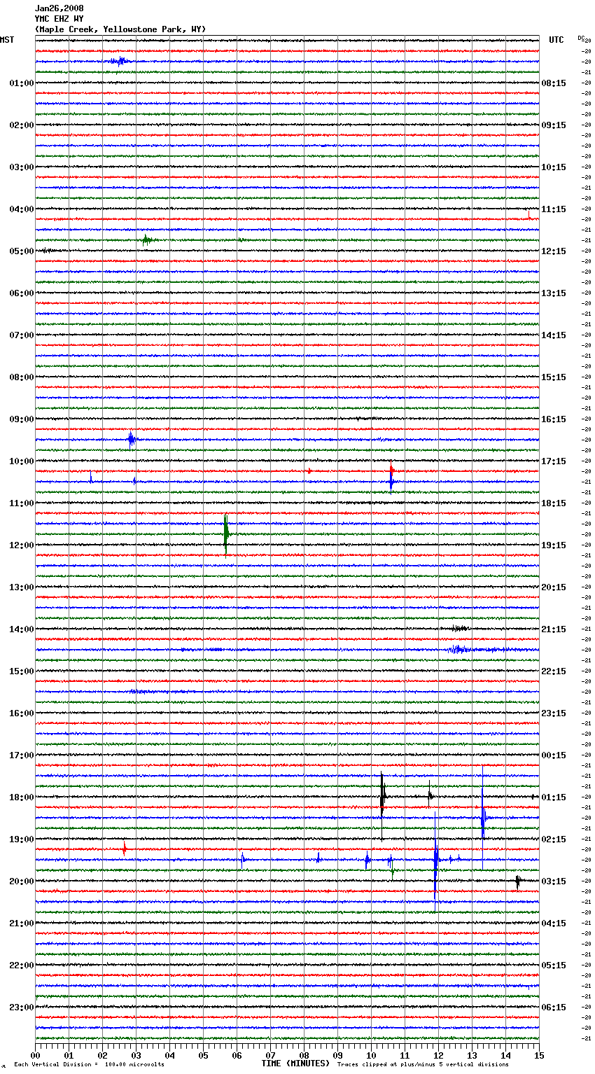Viewport: 595px width, 1074px height.
Task: Click the station code "YMC EHZ WY"
Action: coord(59,19)
